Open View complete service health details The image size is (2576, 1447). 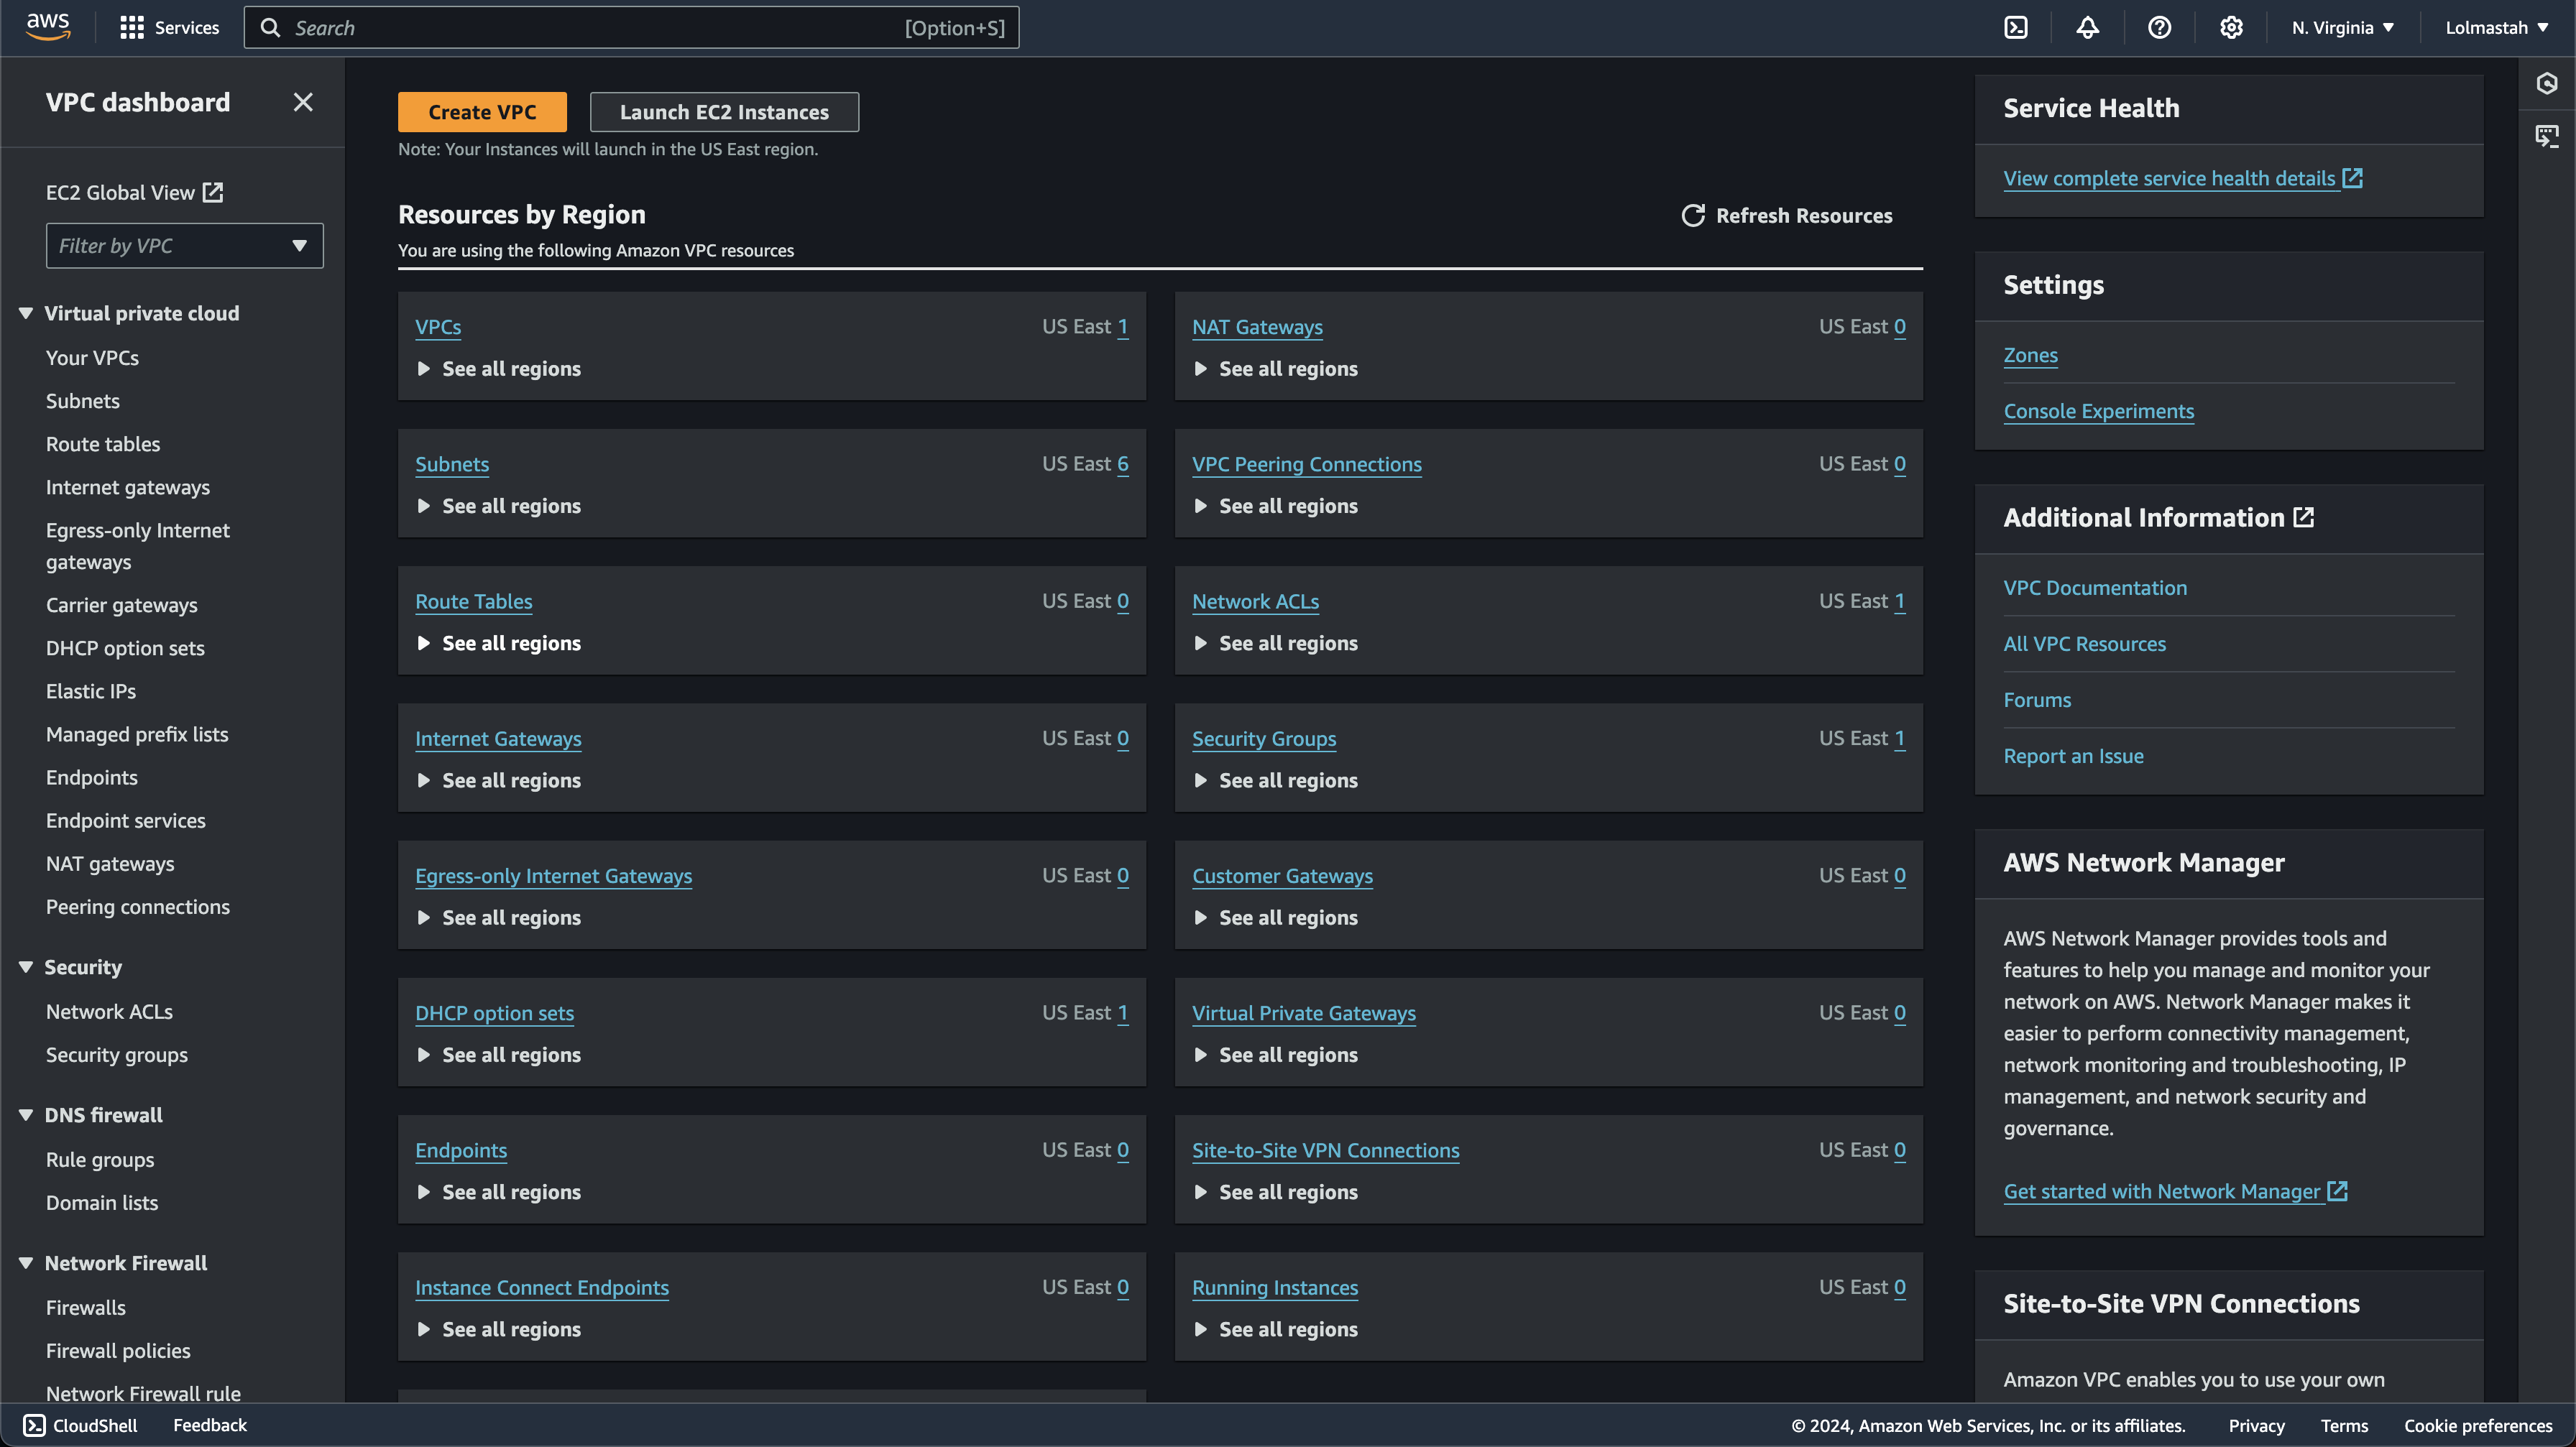[2183, 178]
